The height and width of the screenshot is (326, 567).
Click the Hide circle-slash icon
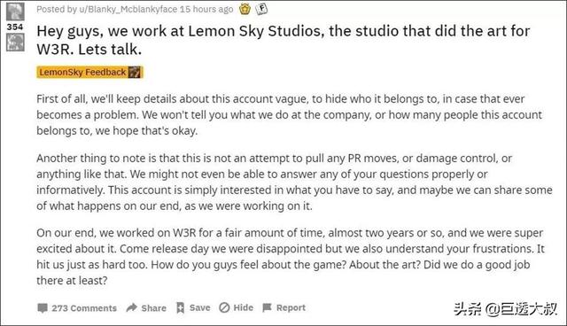pyautogui.click(x=224, y=307)
